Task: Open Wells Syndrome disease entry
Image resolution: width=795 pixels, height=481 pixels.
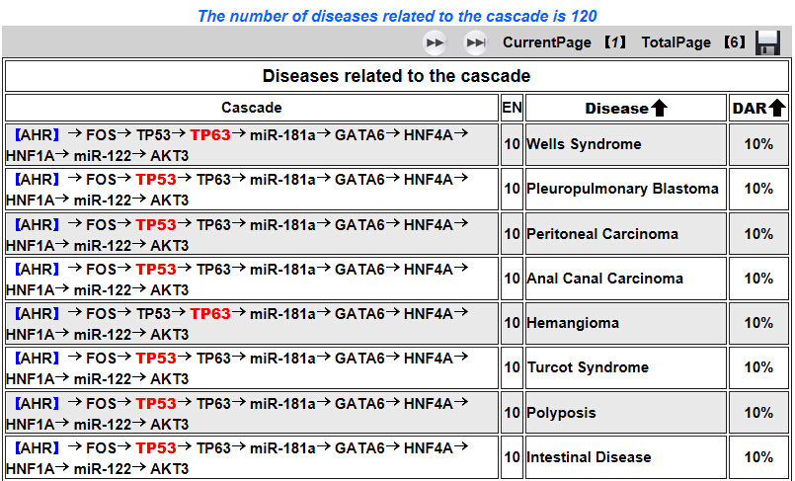Action: (x=584, y=144)
